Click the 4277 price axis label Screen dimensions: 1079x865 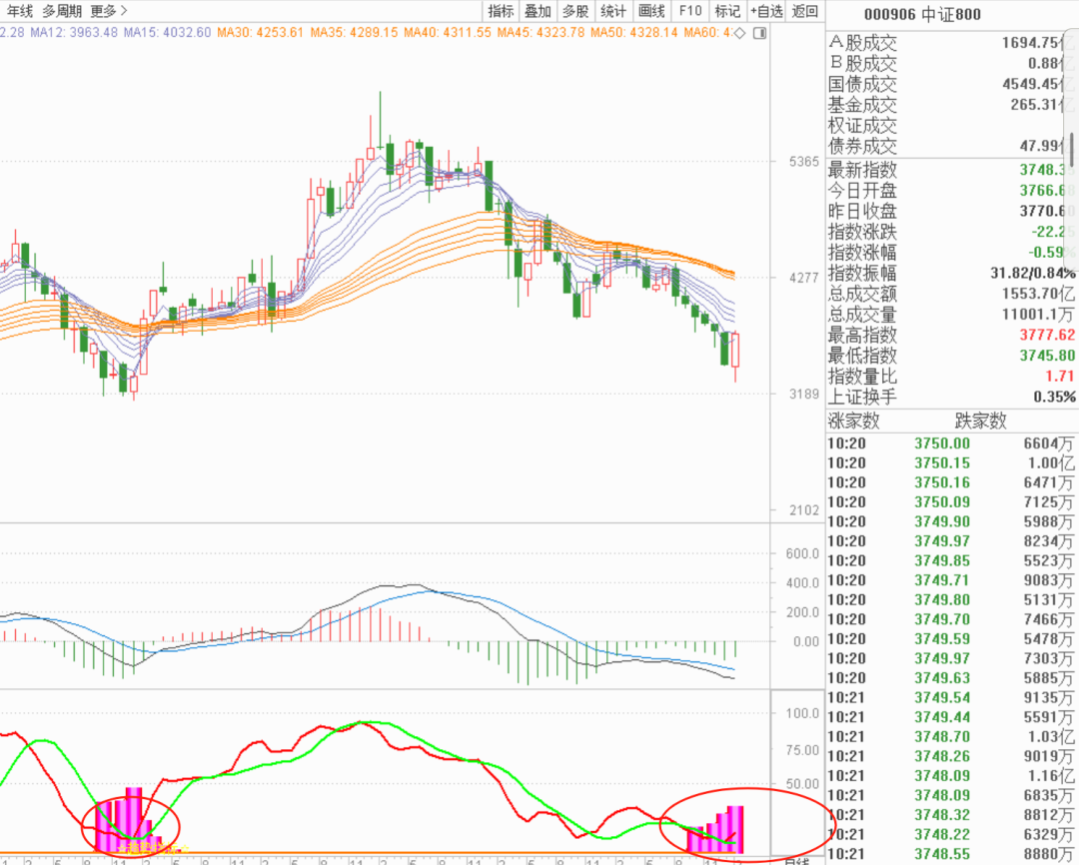coord(803,278)
